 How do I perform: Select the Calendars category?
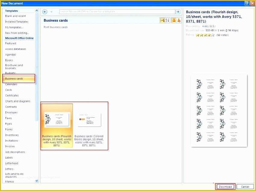tap(11, 84)
